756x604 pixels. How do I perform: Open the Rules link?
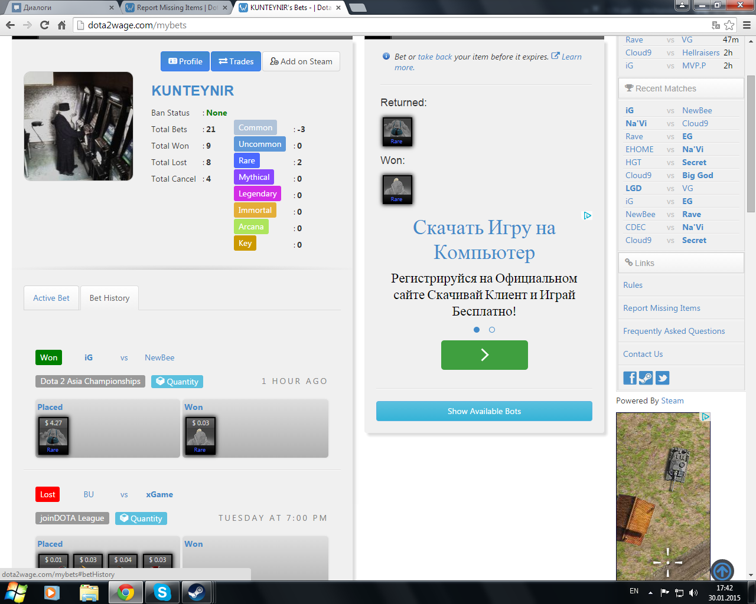[633, 285]
